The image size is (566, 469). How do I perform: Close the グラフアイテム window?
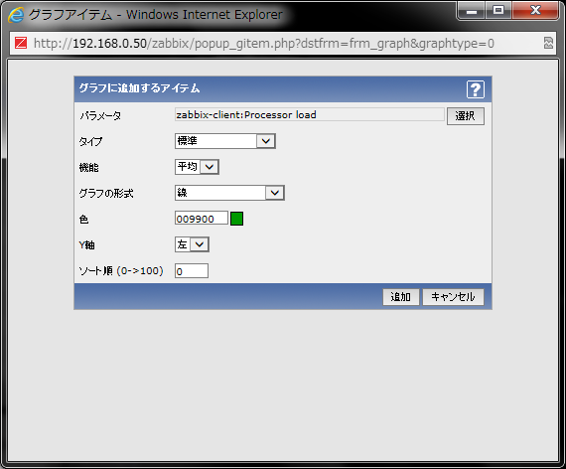pyautogui.click(x=535, y=11)
